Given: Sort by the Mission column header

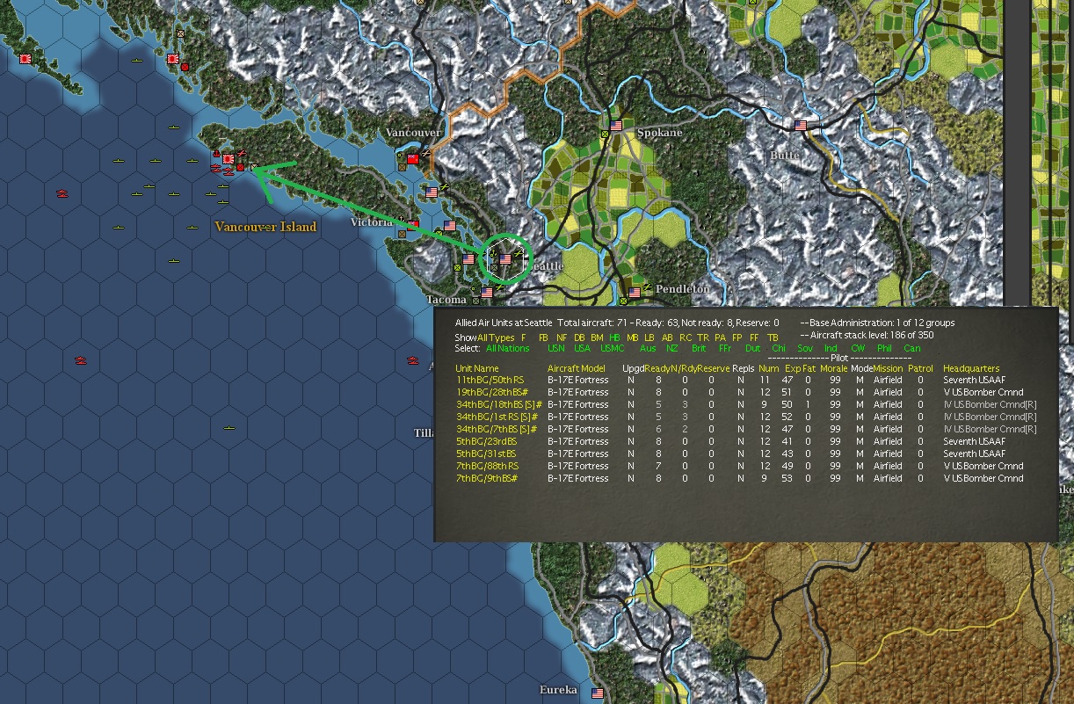Looking at the screenshot, I should click(x=888, y=368).
